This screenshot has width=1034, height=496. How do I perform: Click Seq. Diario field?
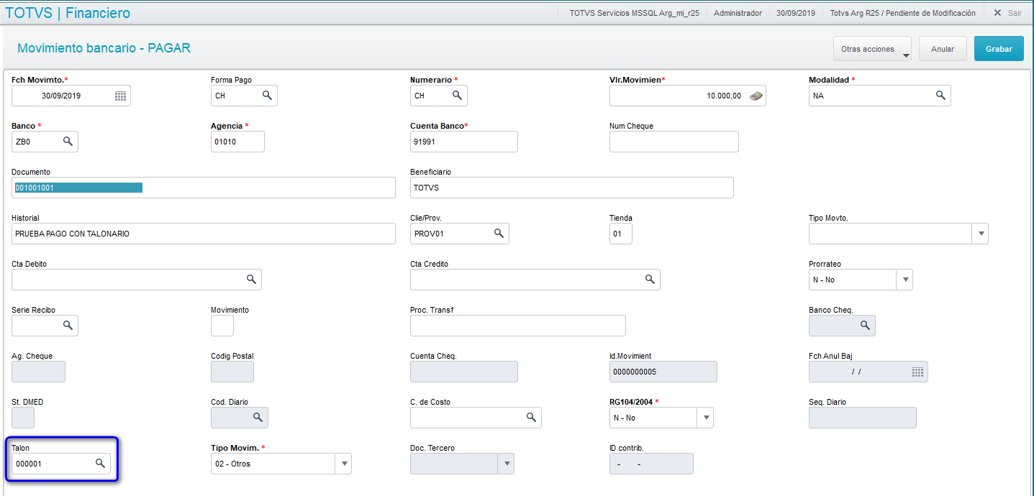coord(863,418)
